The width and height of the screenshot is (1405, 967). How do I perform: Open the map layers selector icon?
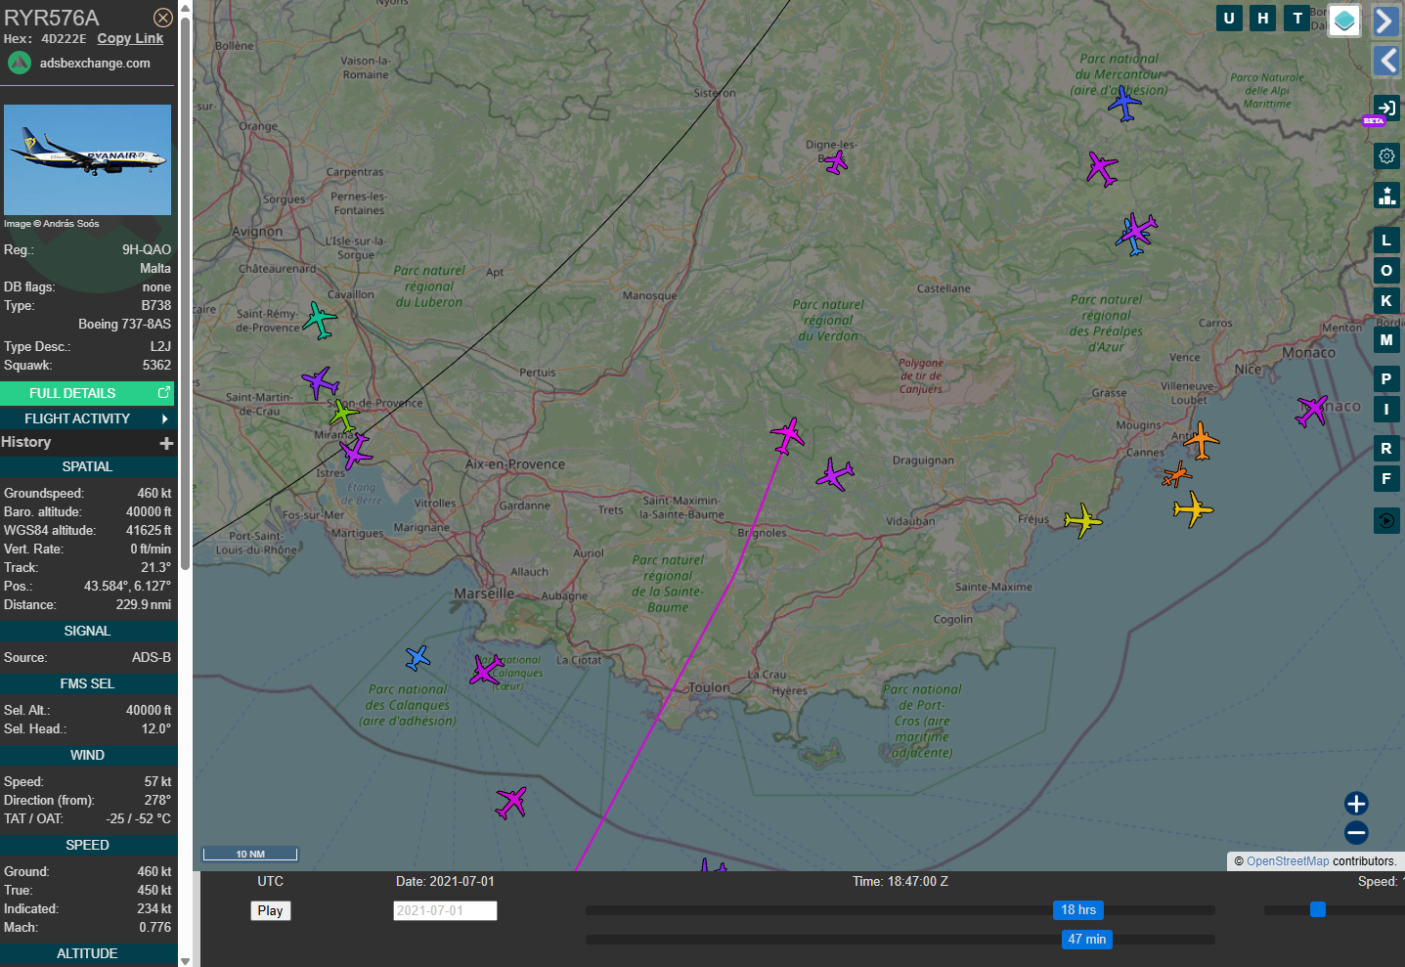1344,21
